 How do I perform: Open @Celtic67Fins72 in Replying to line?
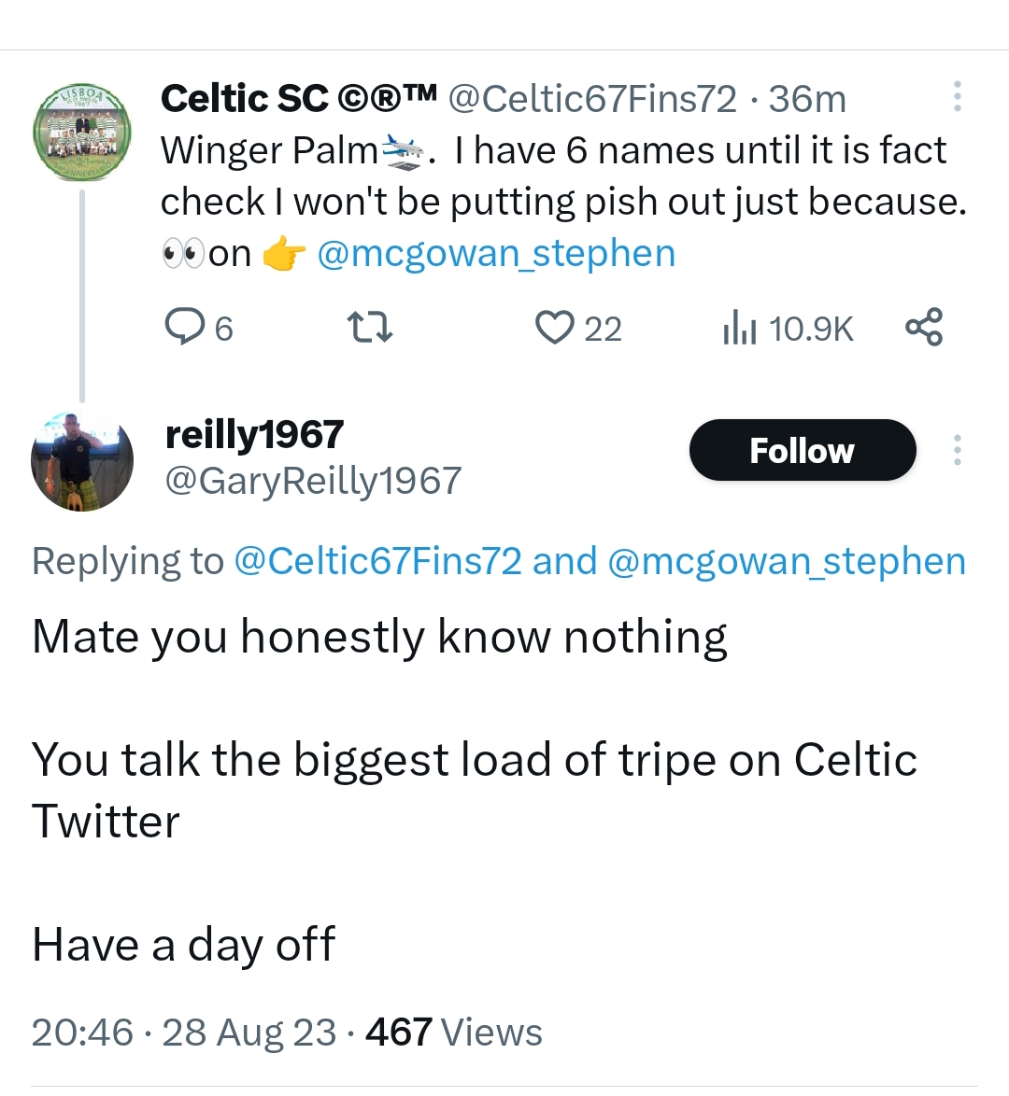click(x=377, y=561)
